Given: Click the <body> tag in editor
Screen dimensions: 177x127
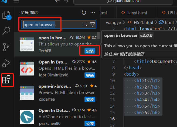Looking at the screenshot, I should [131, 74].
